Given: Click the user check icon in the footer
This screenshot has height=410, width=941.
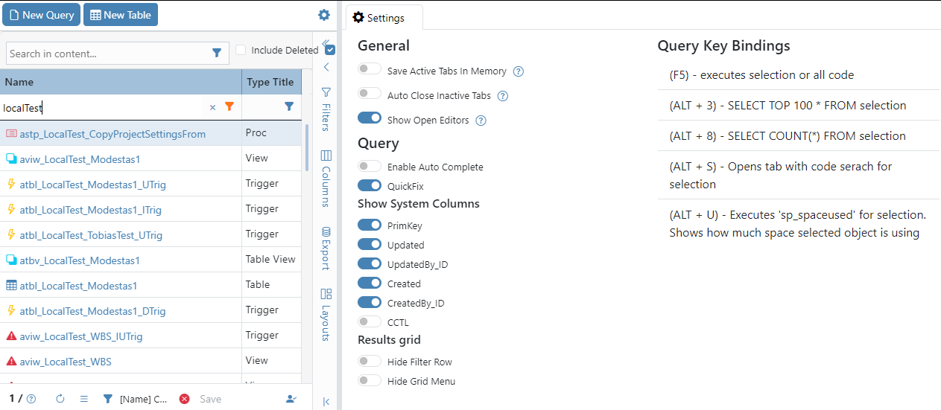Looking at the screenshot, I should click(x=291, y=399).
